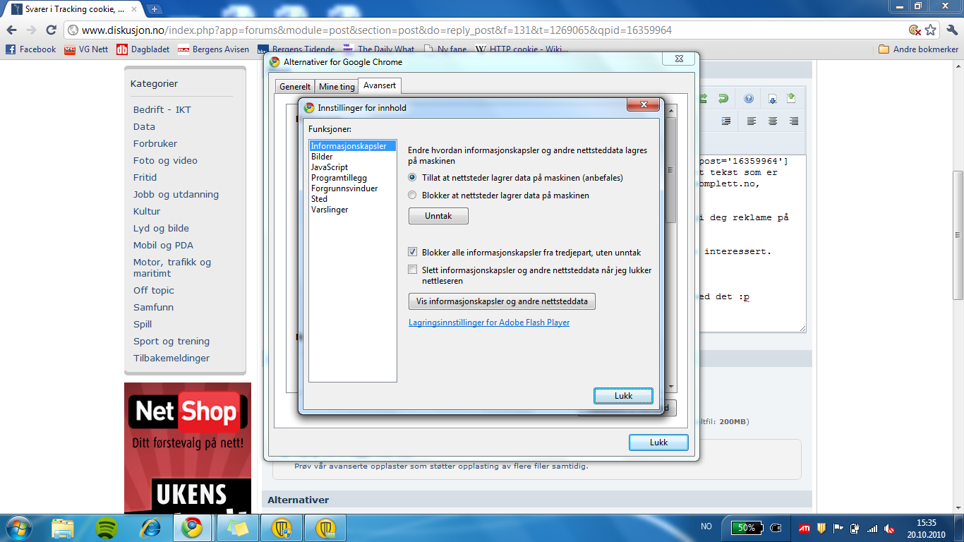
Task: Align text right in the post editor
Action: 794,121
